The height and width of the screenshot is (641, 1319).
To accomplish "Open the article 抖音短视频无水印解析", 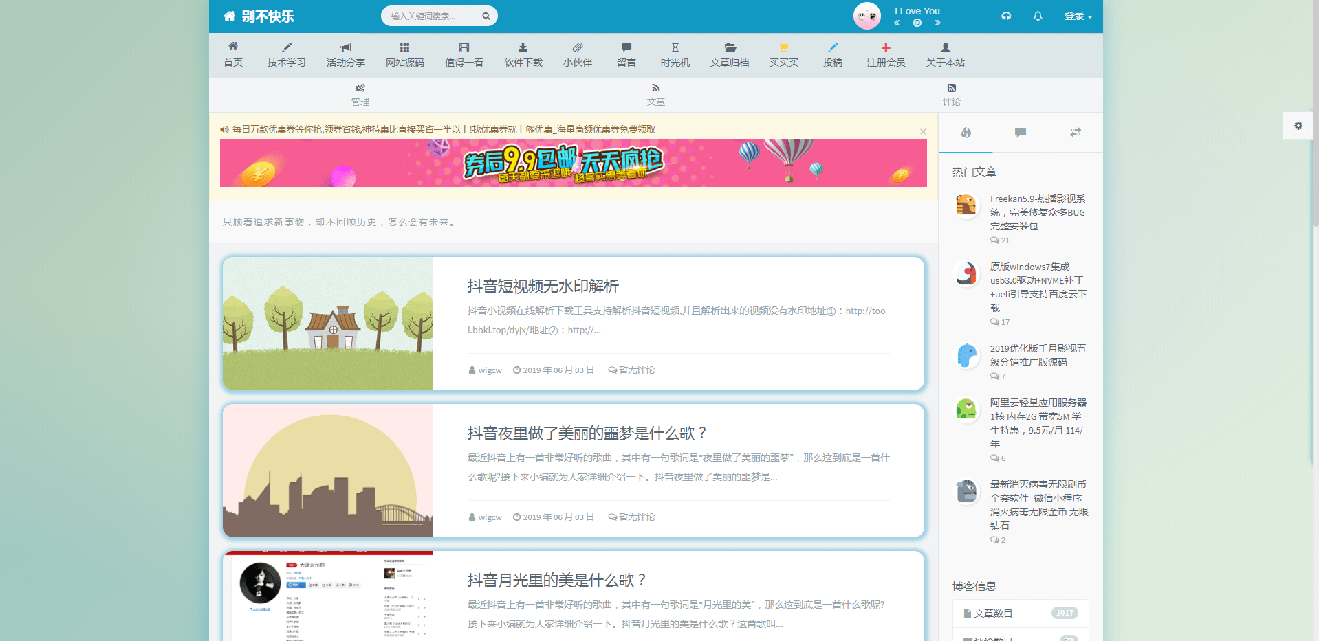I will [x=541, y=286].
